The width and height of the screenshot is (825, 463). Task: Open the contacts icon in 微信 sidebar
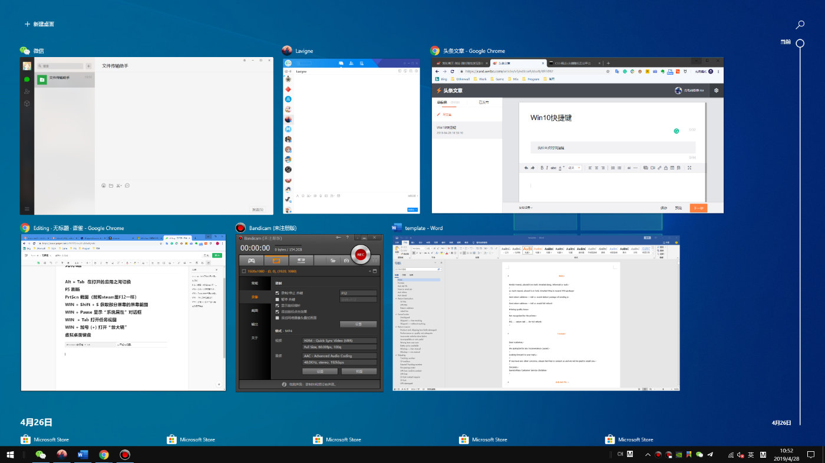(27, 91)
